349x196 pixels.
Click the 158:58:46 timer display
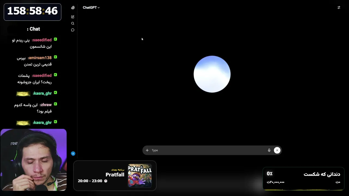[x=32, y=11]
